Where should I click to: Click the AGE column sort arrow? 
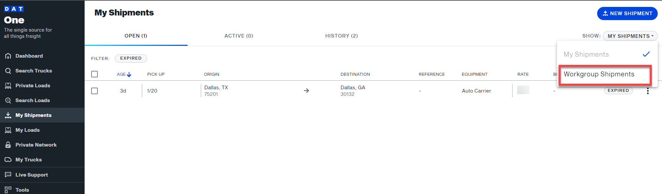[129, 74]
